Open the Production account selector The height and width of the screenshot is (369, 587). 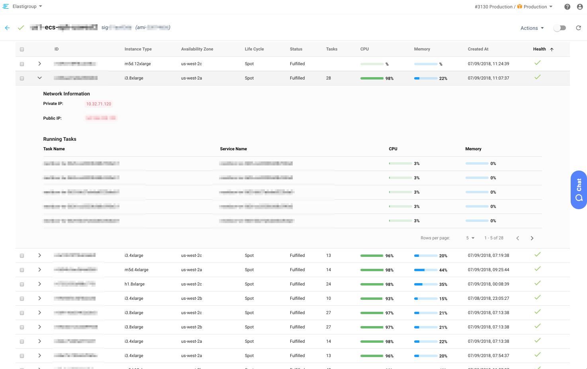click(x=535, y=7)
